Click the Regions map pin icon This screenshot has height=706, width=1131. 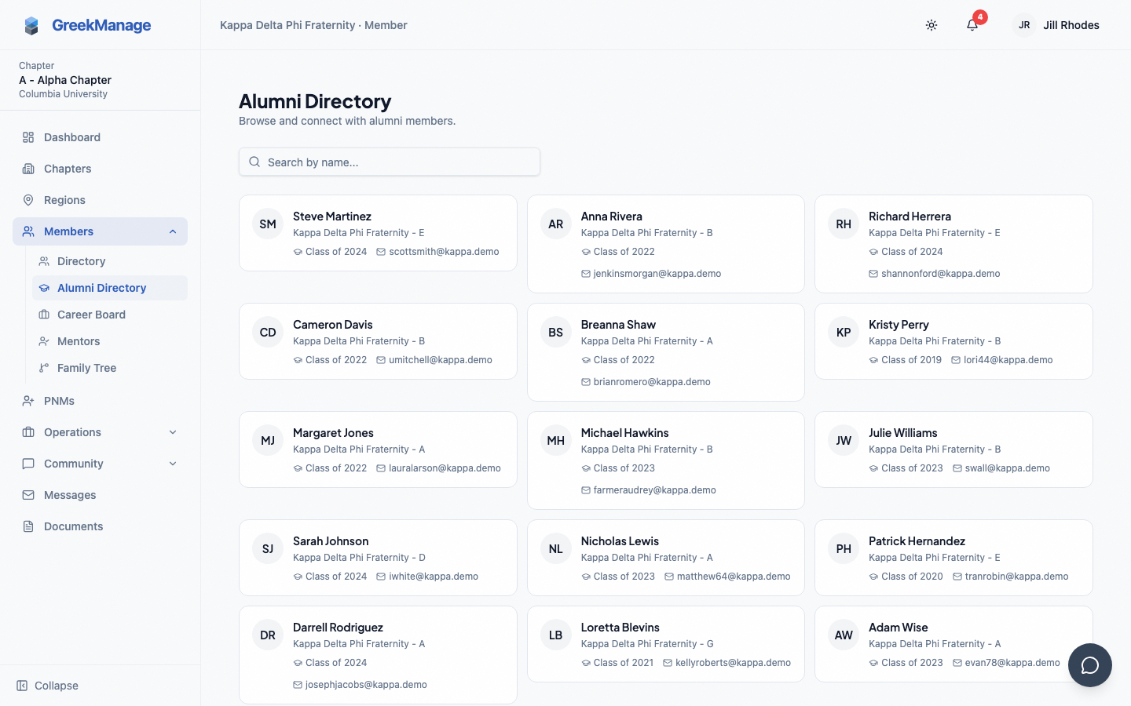coord(28,200)
